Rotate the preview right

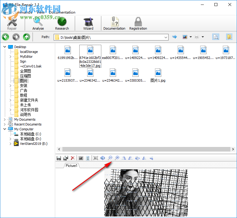point(124,158)
